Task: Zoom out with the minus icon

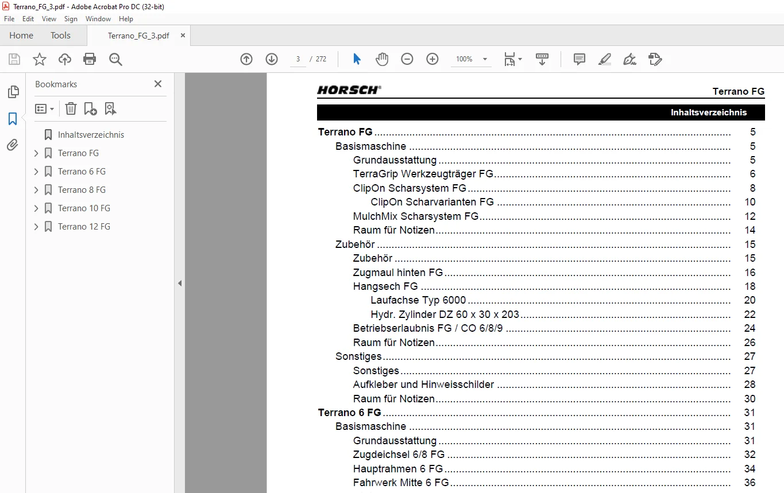Action: [x=407, y=59]
